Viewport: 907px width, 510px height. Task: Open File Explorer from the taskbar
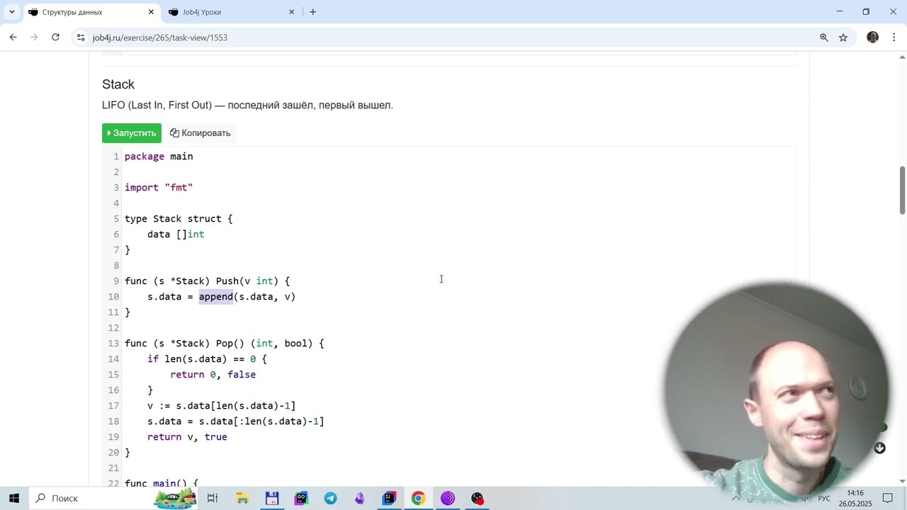pos(242,499)
